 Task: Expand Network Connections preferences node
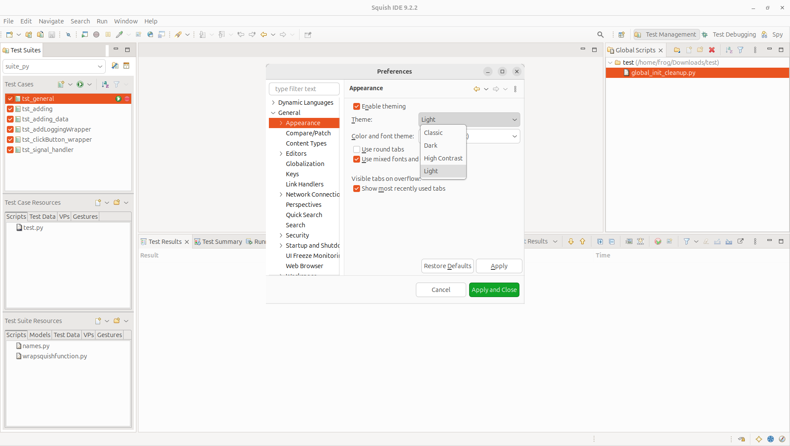coord(281,194)
